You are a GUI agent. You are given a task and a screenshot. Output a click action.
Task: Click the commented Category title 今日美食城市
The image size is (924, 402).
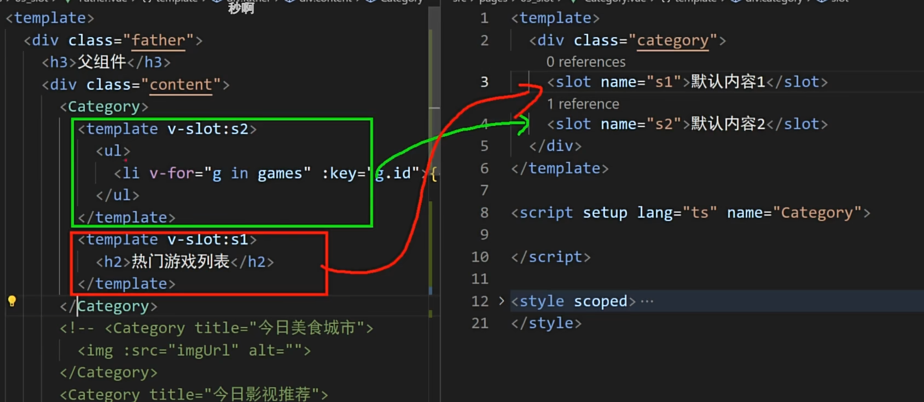coord(306,328)
